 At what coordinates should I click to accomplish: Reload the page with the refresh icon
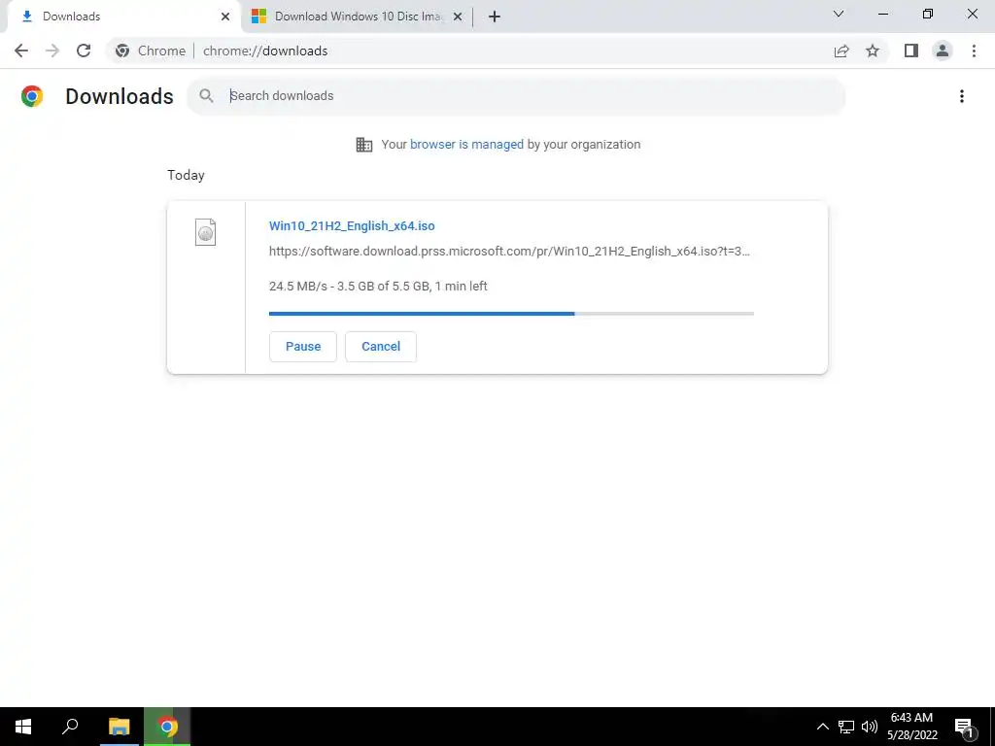[x=84, y=51]
